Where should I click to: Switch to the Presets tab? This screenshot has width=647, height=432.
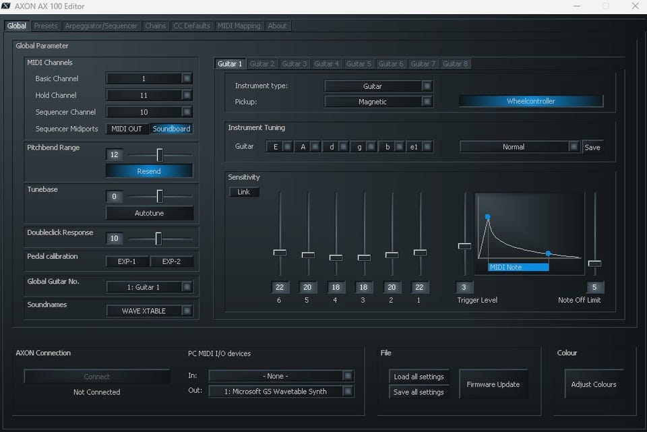pos(46,26)
